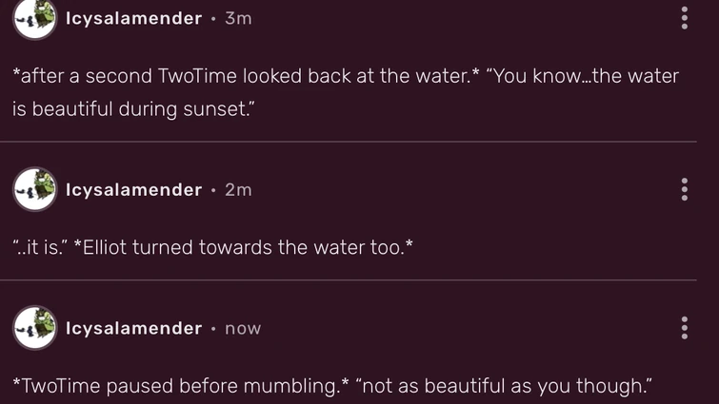This screenshot has width=719, height=404.
Task: Click Icysalamender's avatar on the 3m comment
Action: (35, 19)
